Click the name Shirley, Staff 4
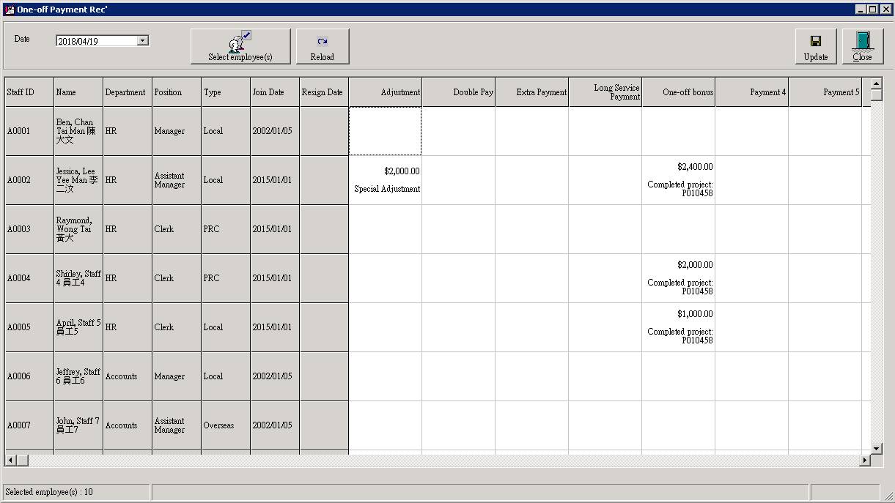 [78, 278]
